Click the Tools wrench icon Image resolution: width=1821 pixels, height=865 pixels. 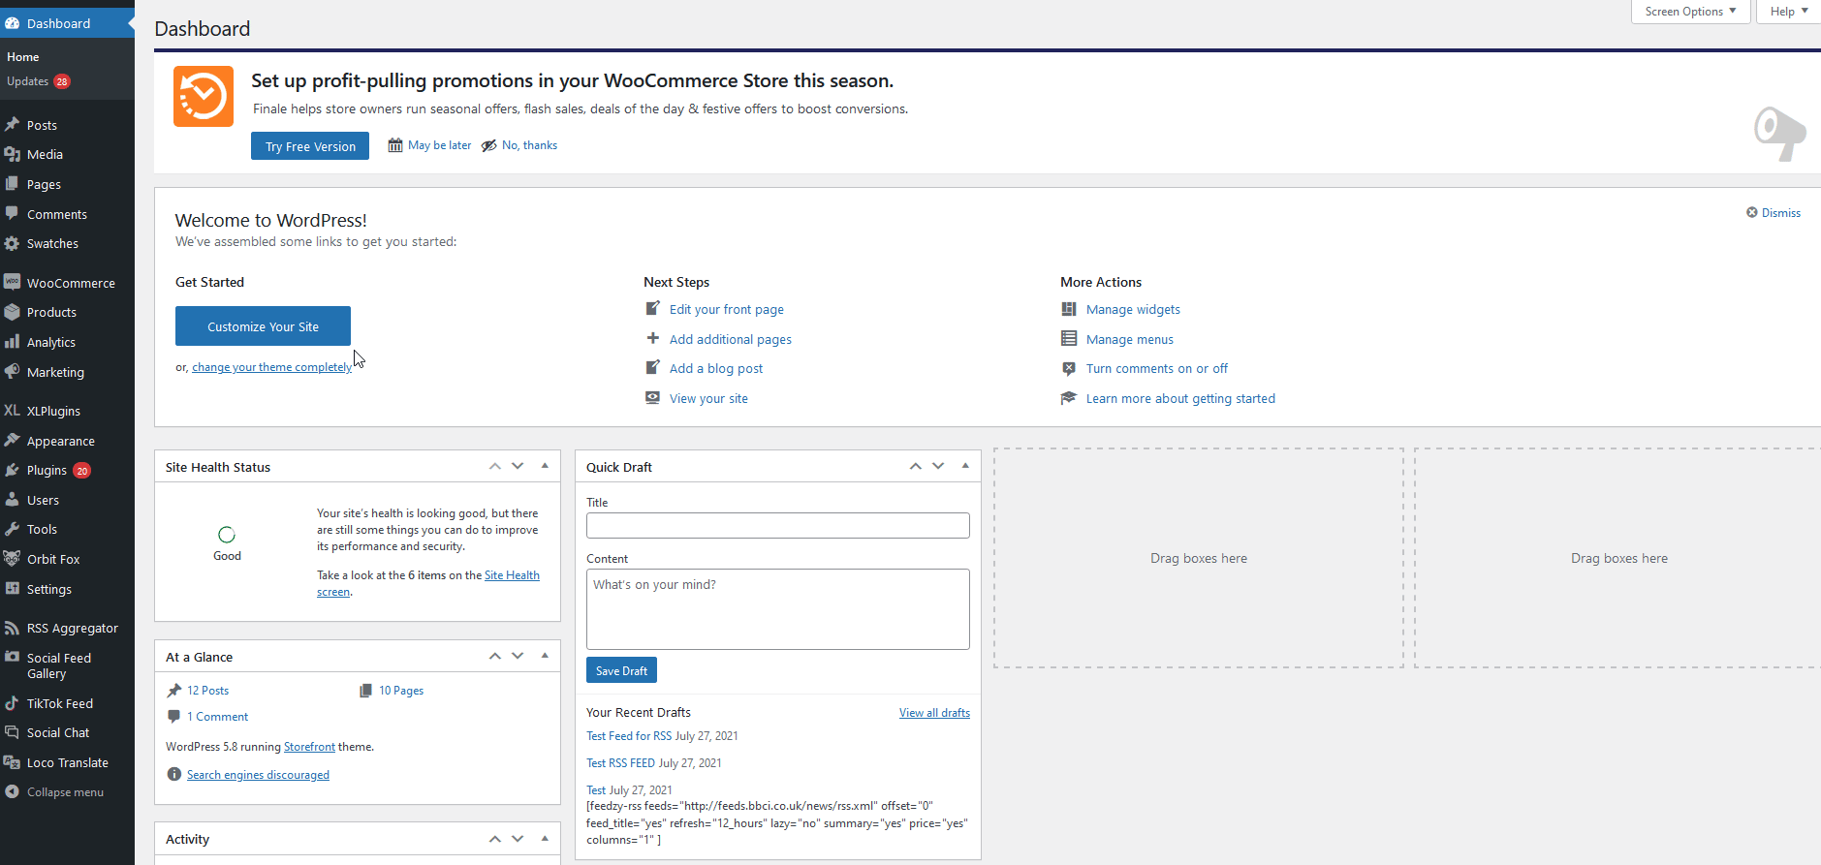tap(12, 529)
